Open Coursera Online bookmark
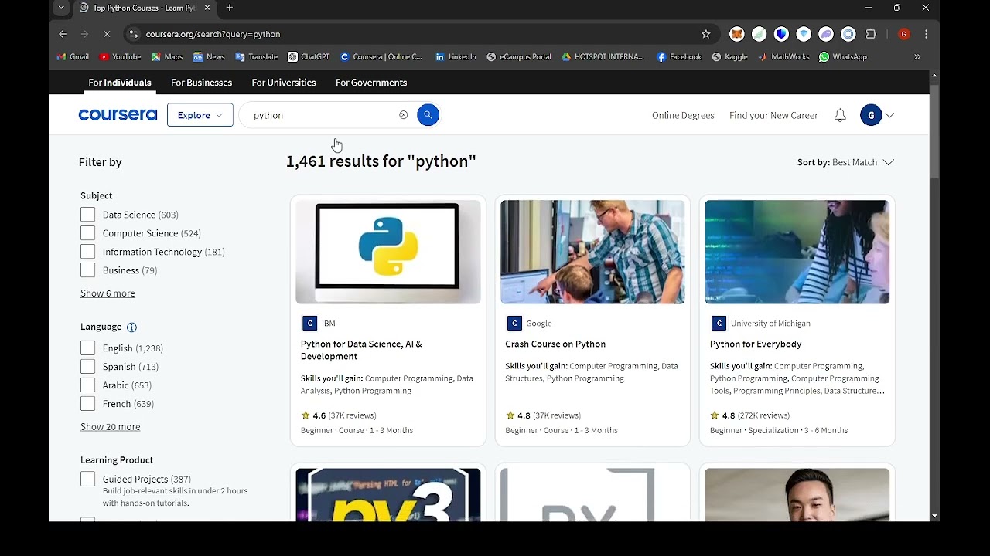This screenshot has height=556, width=990. (381, 56)
